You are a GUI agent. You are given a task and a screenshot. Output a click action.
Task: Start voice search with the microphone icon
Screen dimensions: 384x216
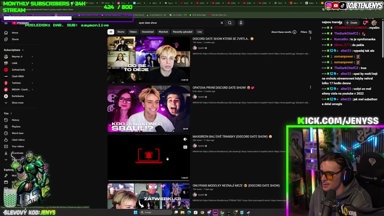(241, 23)
